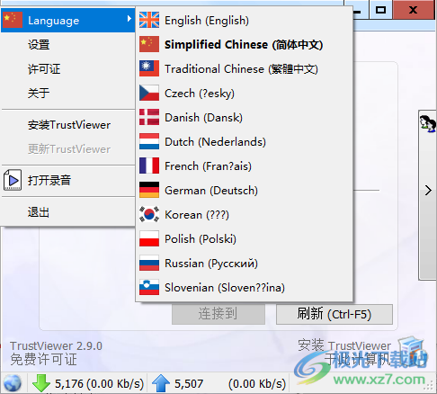
Task: Select English (English) language
Action: tap(244, 21)
